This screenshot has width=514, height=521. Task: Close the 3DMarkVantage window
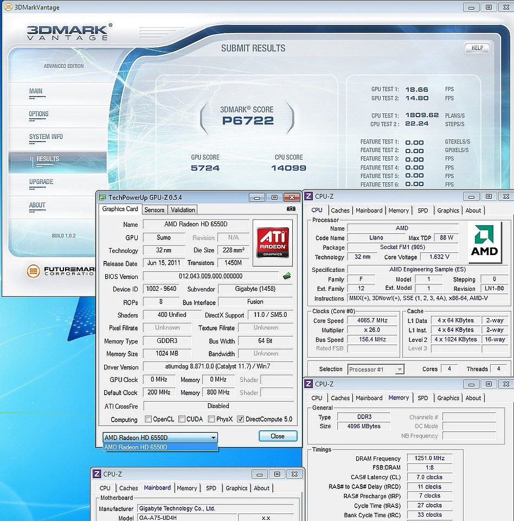506,7
